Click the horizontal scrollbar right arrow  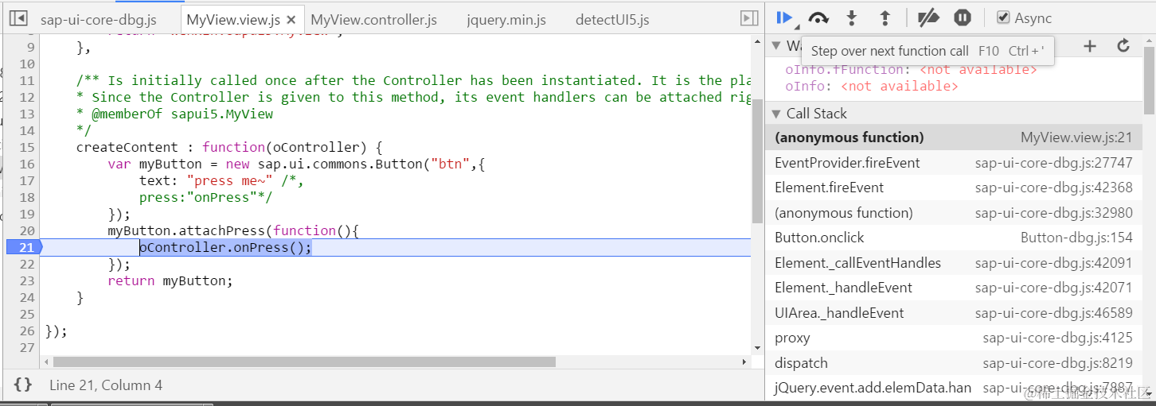point(744,362)
